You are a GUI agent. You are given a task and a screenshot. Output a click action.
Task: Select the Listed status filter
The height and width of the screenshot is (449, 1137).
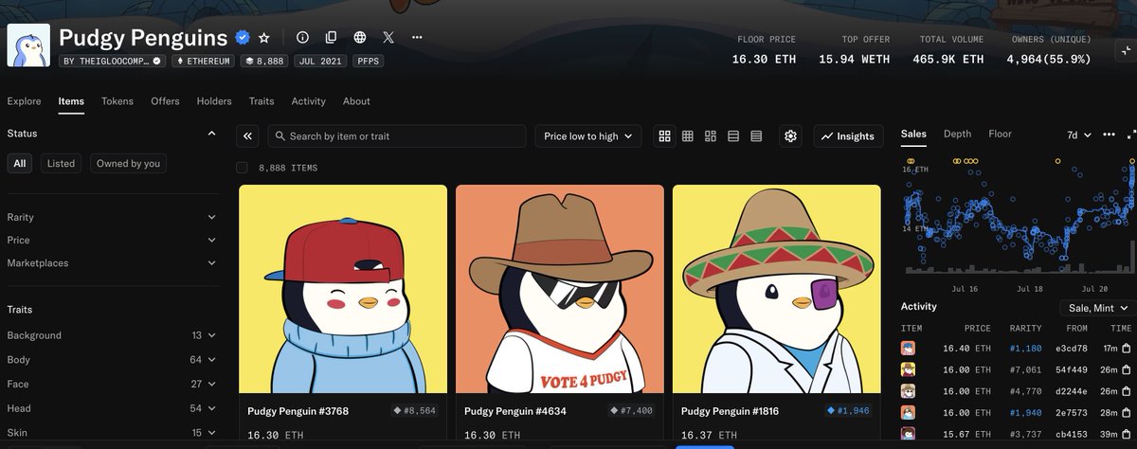61,163
